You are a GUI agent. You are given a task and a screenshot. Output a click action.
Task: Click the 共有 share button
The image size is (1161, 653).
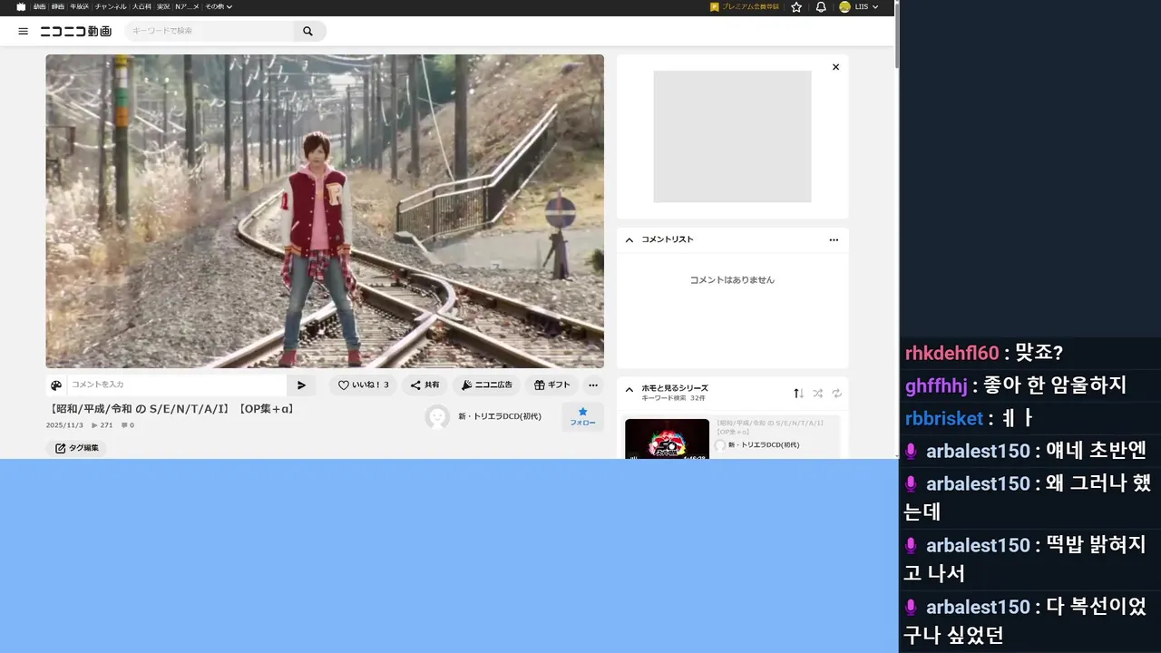pos(424,385)
